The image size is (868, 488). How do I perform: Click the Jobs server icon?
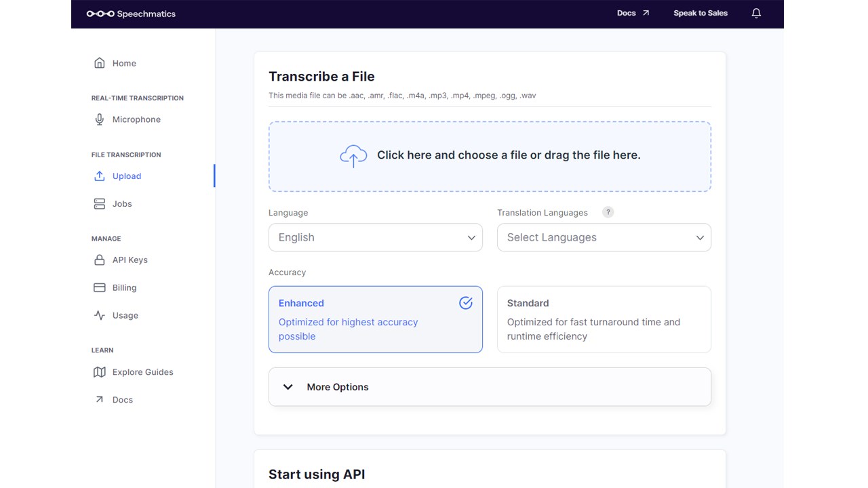coord(100,204)
